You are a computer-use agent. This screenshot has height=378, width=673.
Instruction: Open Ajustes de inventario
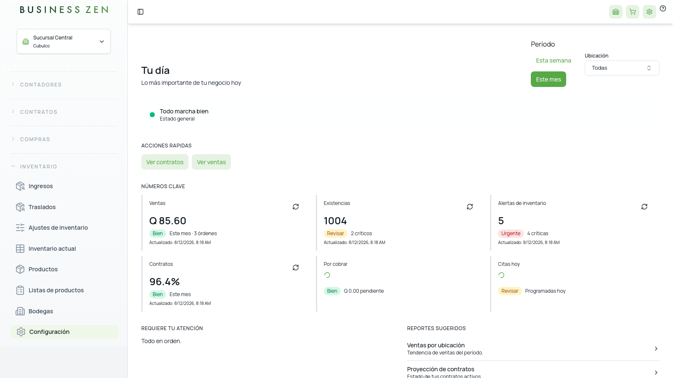click(x=64, y=228)
